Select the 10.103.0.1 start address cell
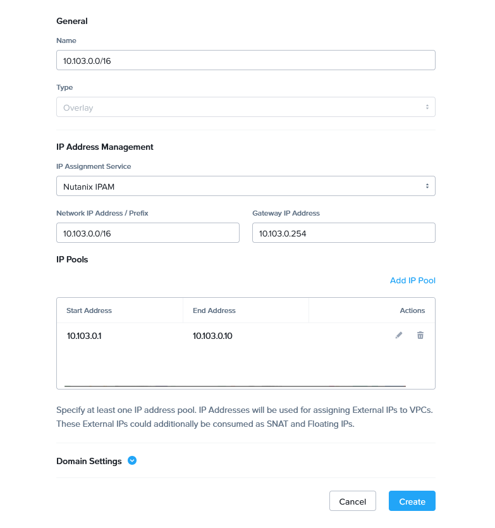 [84, 336]
